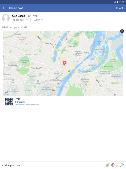Expand the Add to your post bar
The image size is (126, 169).
[x=63, y=165]
